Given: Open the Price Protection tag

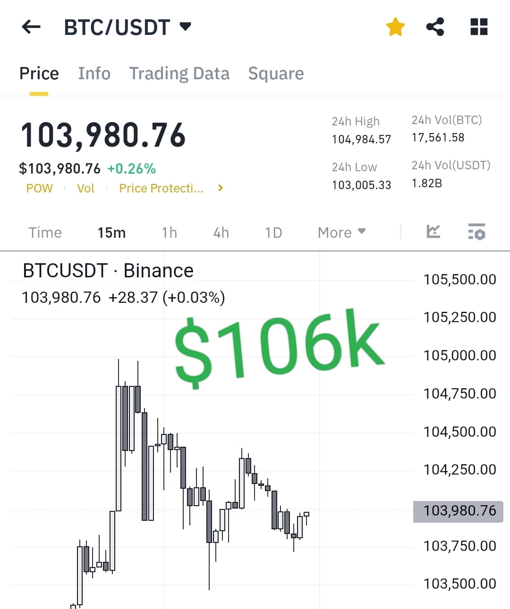Looking at the screenshot, I should pyautogui.click(x=161, y=188).
